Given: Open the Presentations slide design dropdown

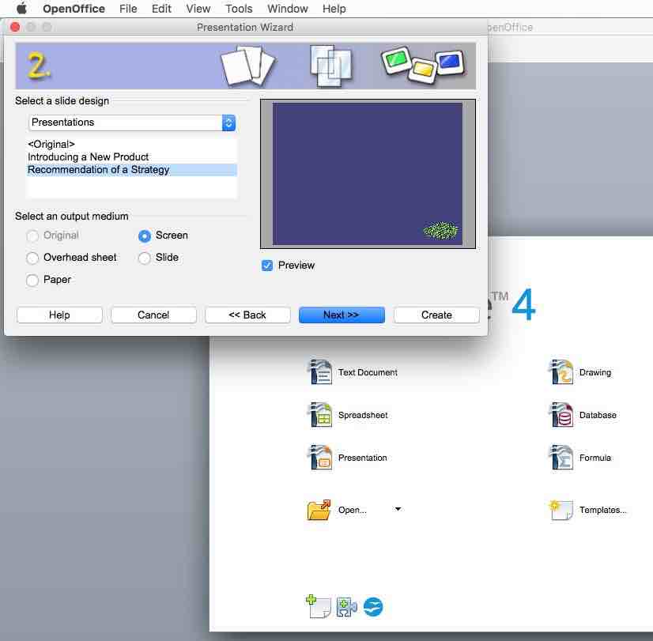Looking at the screenshot, I should pos(133,123).
